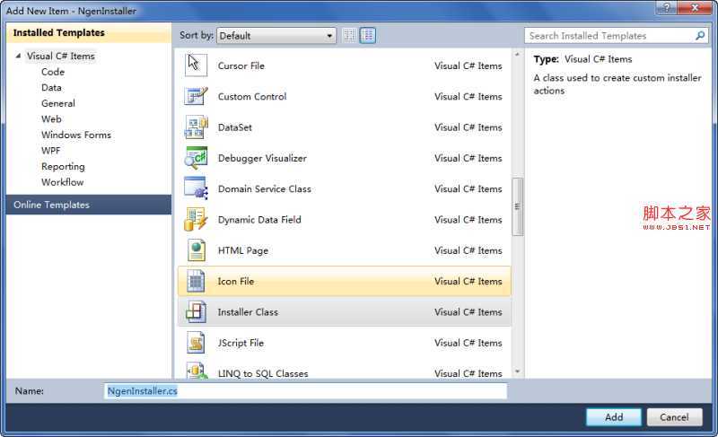This screenshot has width=718, height=437.
Task: Click the scroll down arrow of template list
Action: (518, 371)
